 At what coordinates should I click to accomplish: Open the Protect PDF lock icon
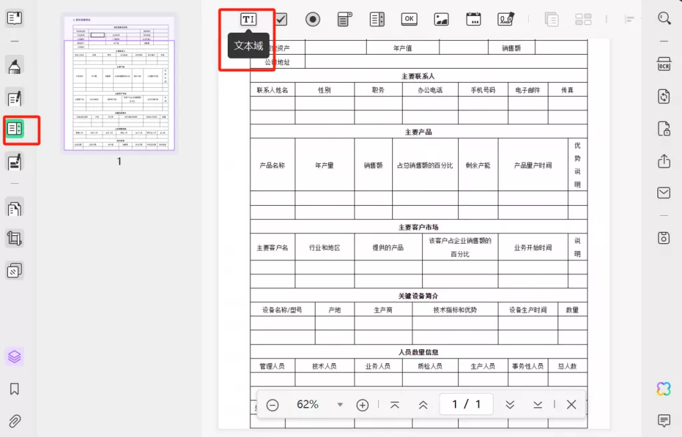click(664, 129)
